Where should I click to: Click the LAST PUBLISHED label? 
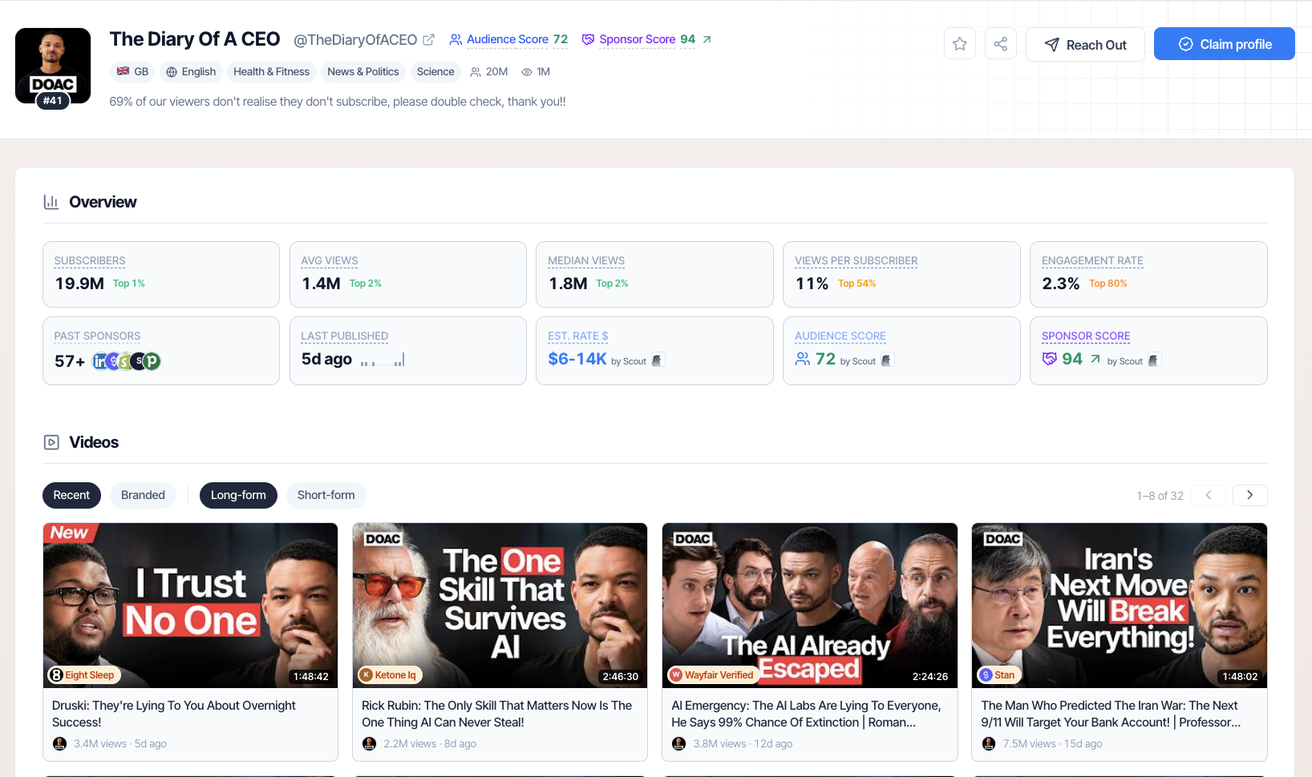coord(345,336)
